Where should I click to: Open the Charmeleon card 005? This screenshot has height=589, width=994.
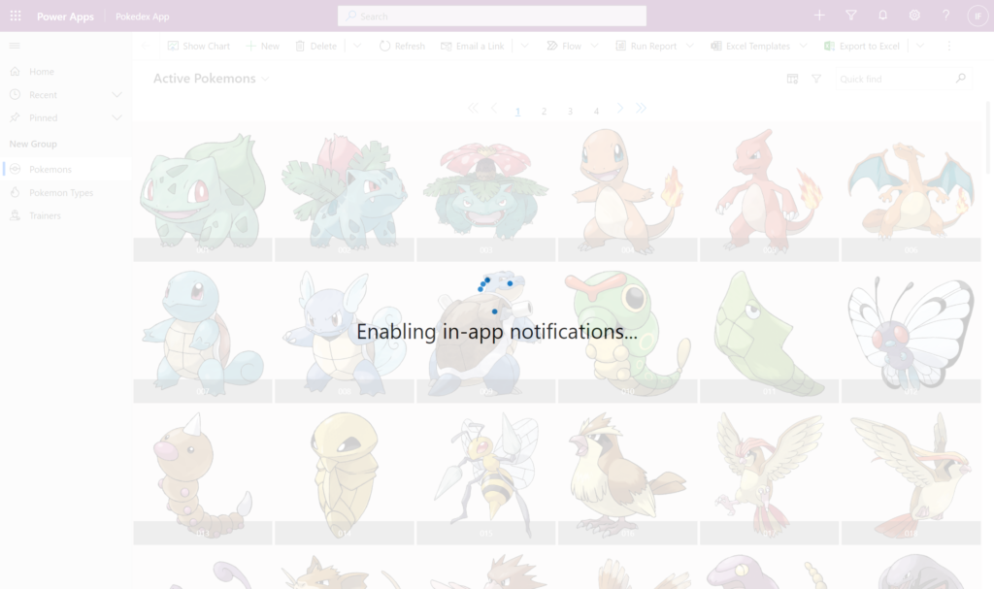769,190
